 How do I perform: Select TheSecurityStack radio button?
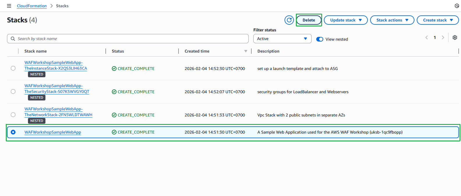(x=13, y=91)
